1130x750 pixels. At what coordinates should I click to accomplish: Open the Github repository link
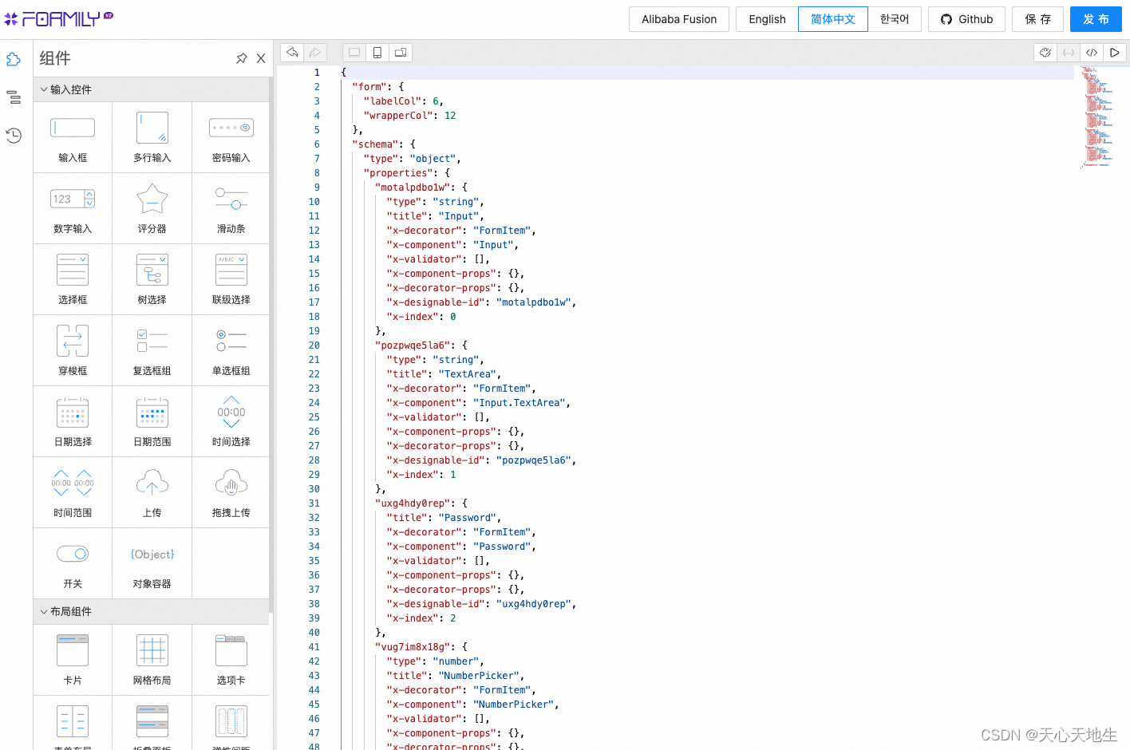[x=966, y=19]
